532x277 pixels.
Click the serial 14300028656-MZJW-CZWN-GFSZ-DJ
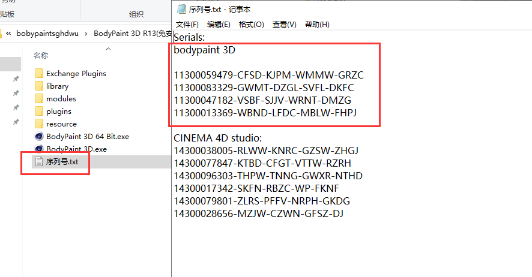pyautogui.click(x=259, y=213)
